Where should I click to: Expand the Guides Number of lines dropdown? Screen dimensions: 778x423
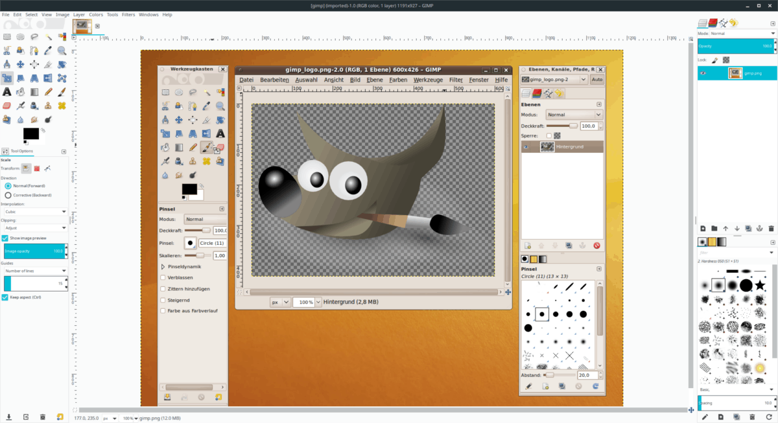34,271
